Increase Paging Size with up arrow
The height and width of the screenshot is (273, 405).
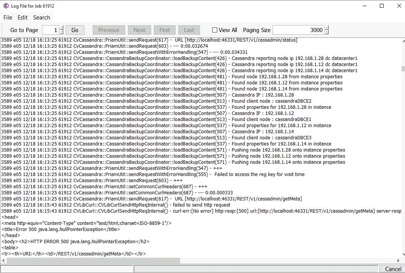(327, 28)
